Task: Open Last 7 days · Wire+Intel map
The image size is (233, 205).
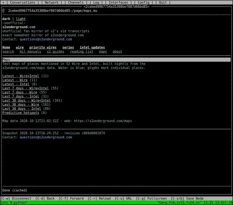Action: 26,88
